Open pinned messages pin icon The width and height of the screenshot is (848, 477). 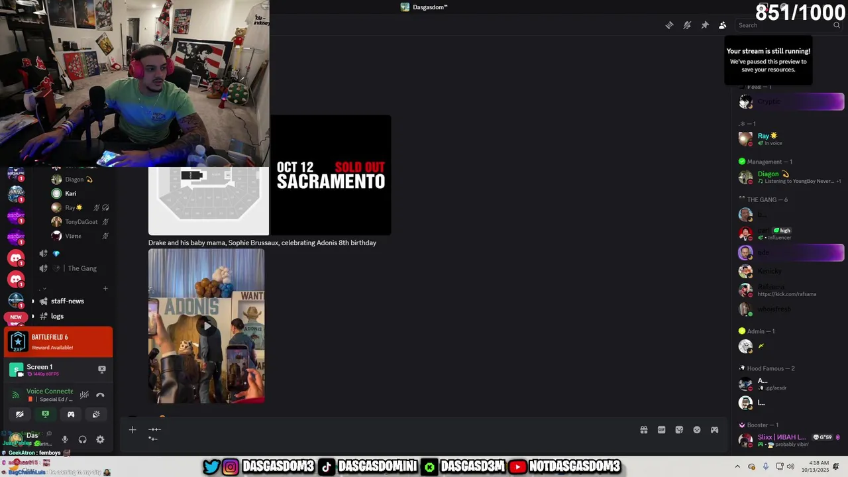click(x=705, y=25)
